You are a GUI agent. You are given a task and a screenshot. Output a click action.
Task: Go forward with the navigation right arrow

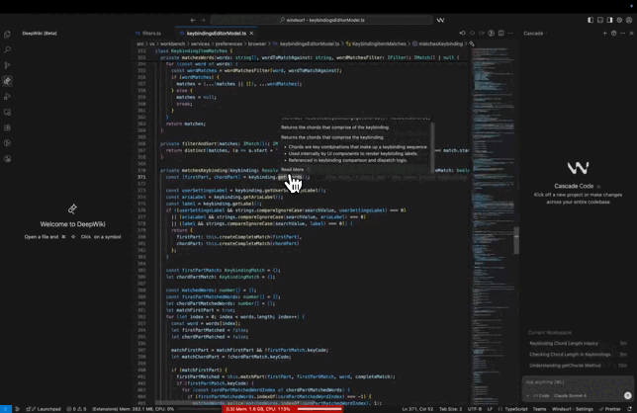point(203,20)
